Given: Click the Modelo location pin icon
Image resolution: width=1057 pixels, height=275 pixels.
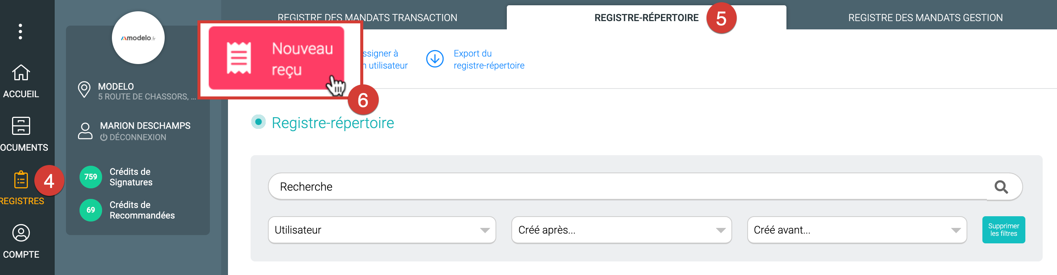Looking at the screenshot, I should pos(84,90).
